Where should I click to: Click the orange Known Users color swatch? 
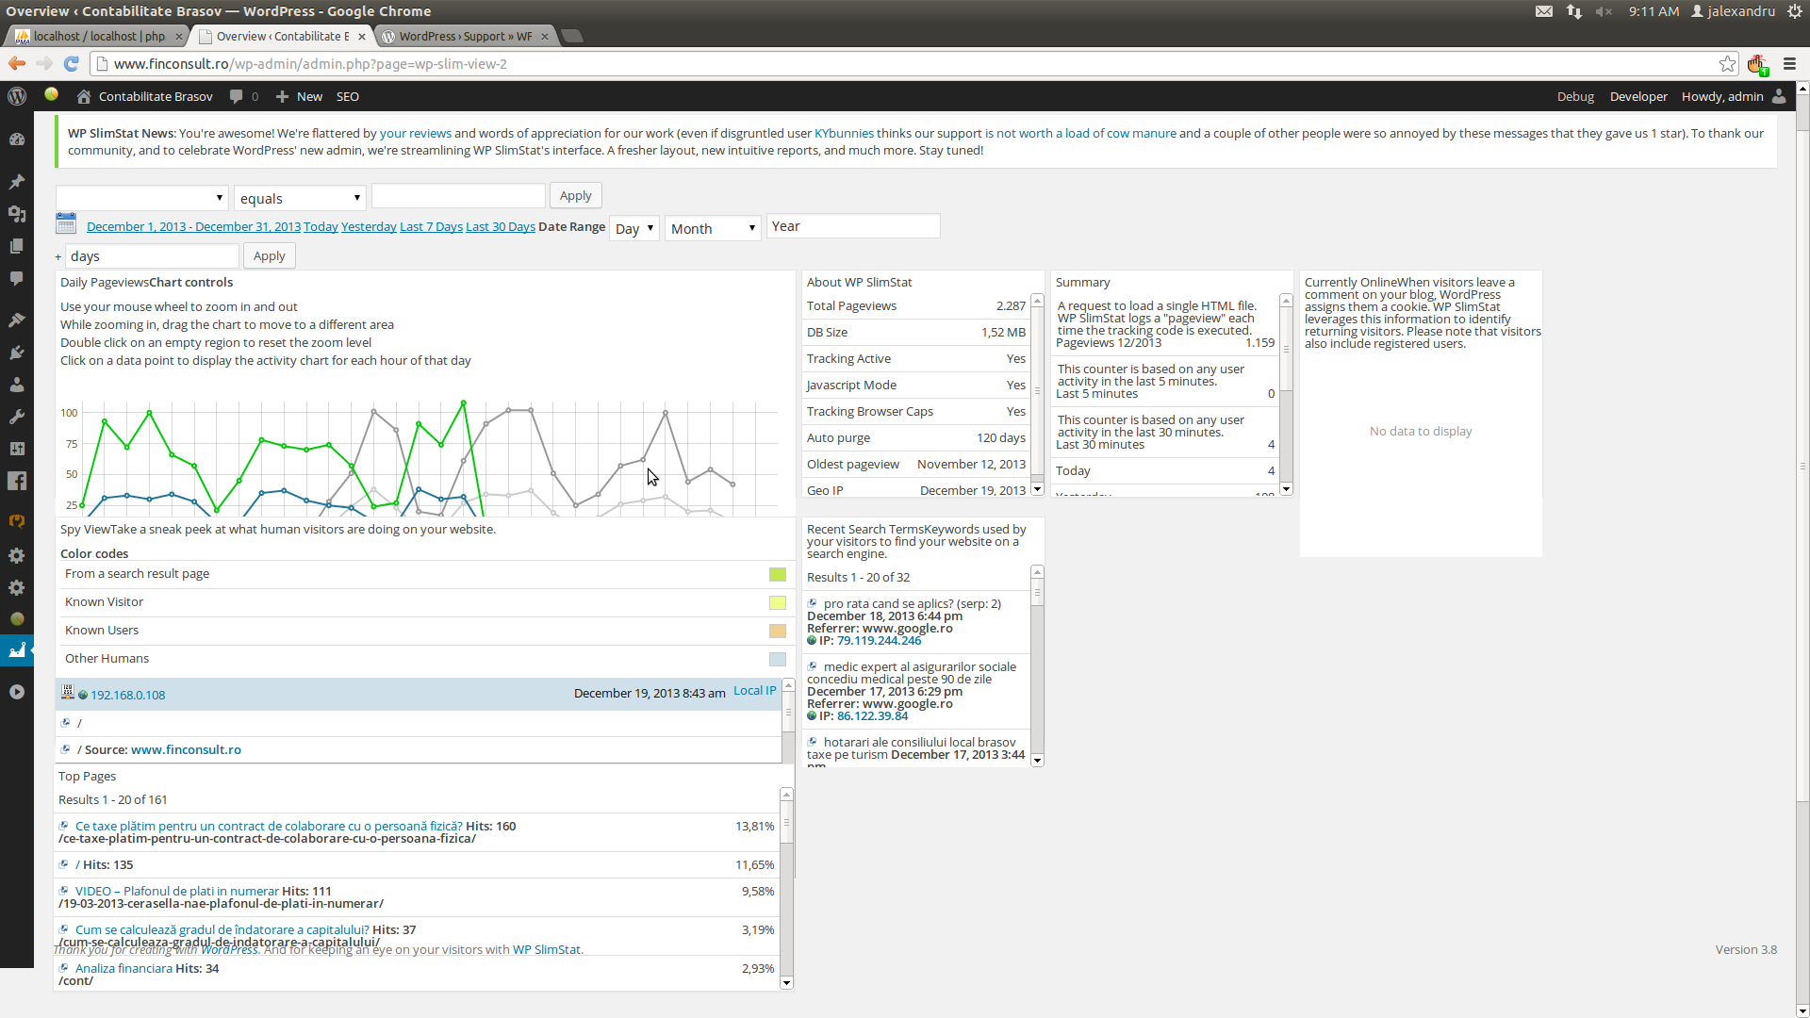point(778,631)
